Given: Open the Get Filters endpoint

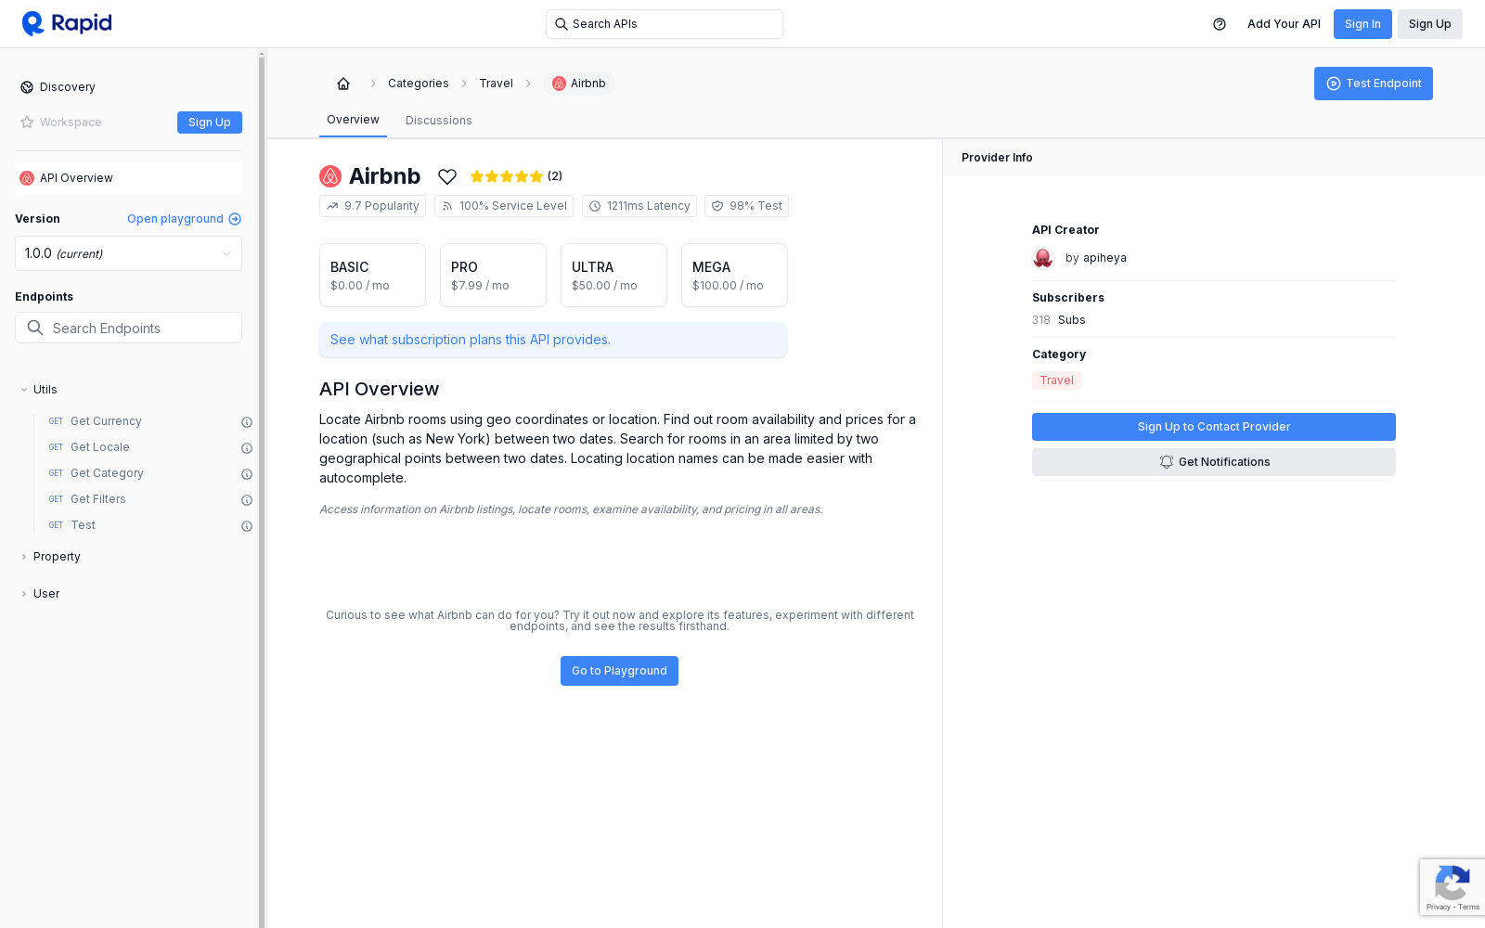Looking at the screenshot, I should (x=98, y=499).
